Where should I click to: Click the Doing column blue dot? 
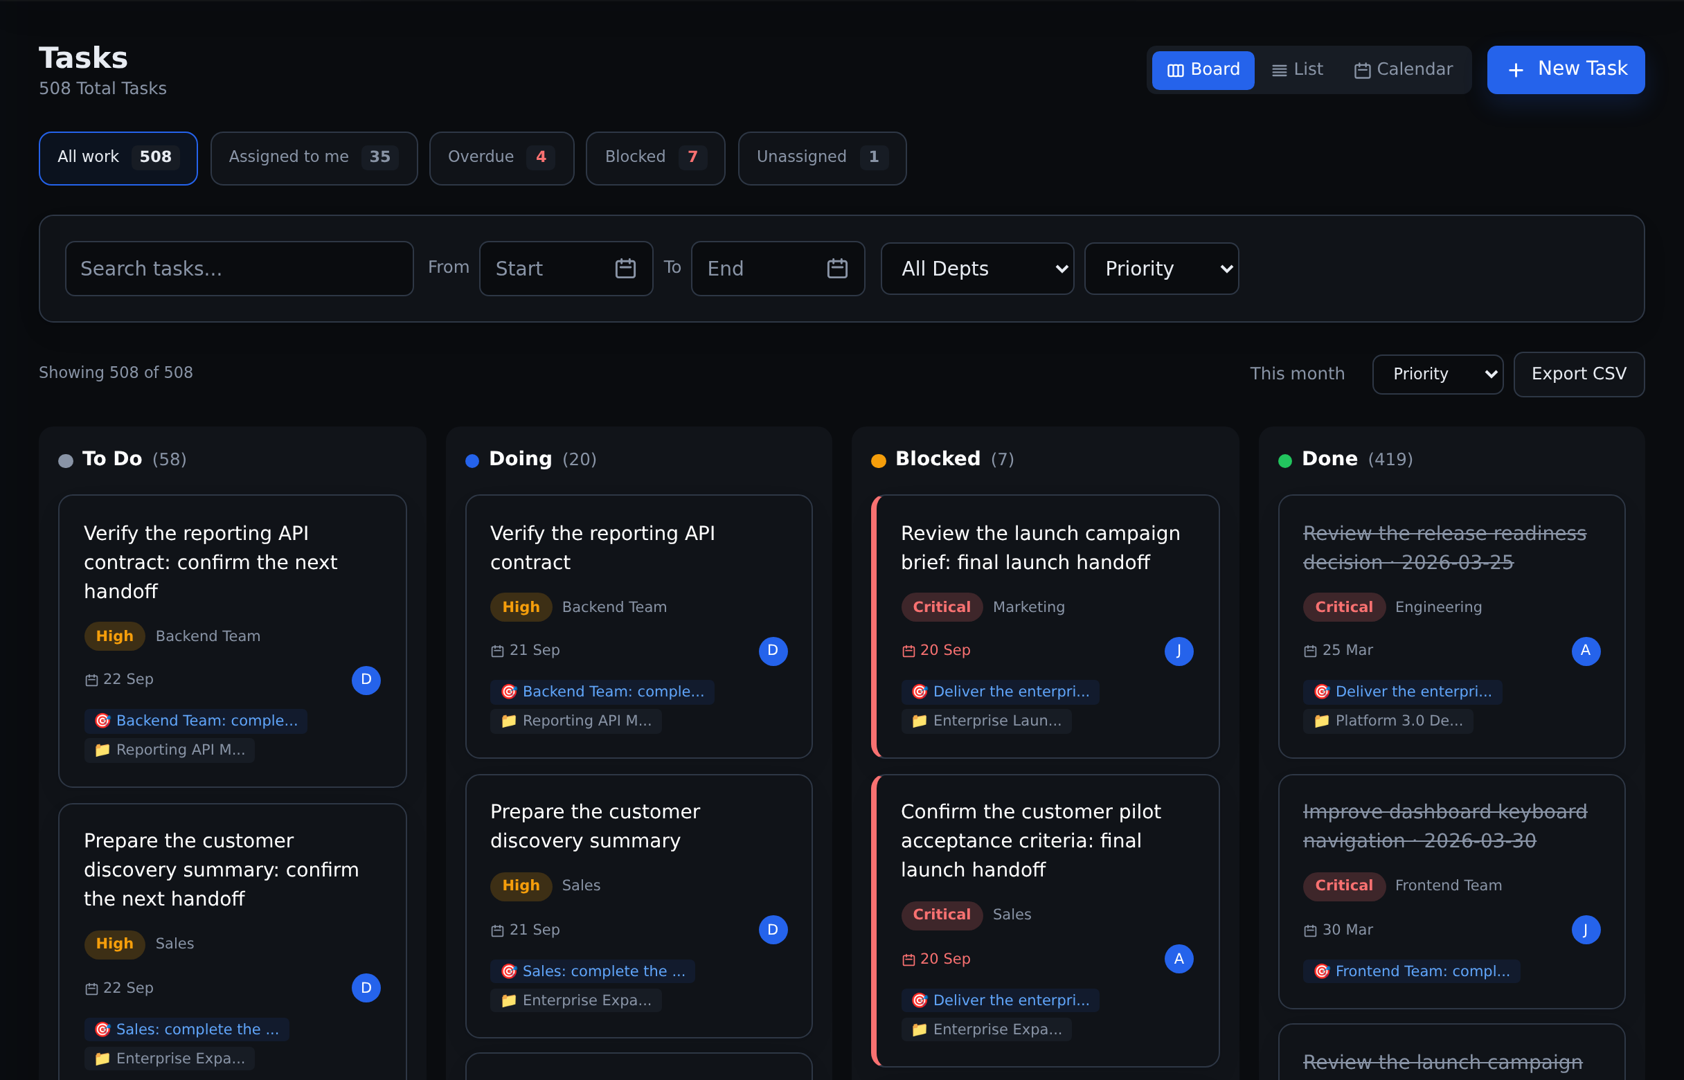coord(472,461)
